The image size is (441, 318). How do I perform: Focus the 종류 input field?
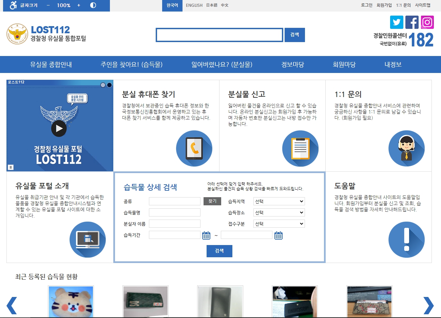(x=175, y=201)
